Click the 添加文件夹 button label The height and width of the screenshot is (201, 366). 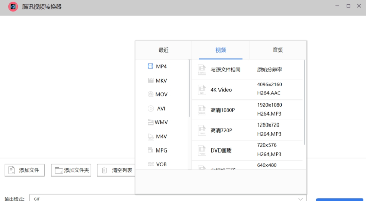pos(77,170)
